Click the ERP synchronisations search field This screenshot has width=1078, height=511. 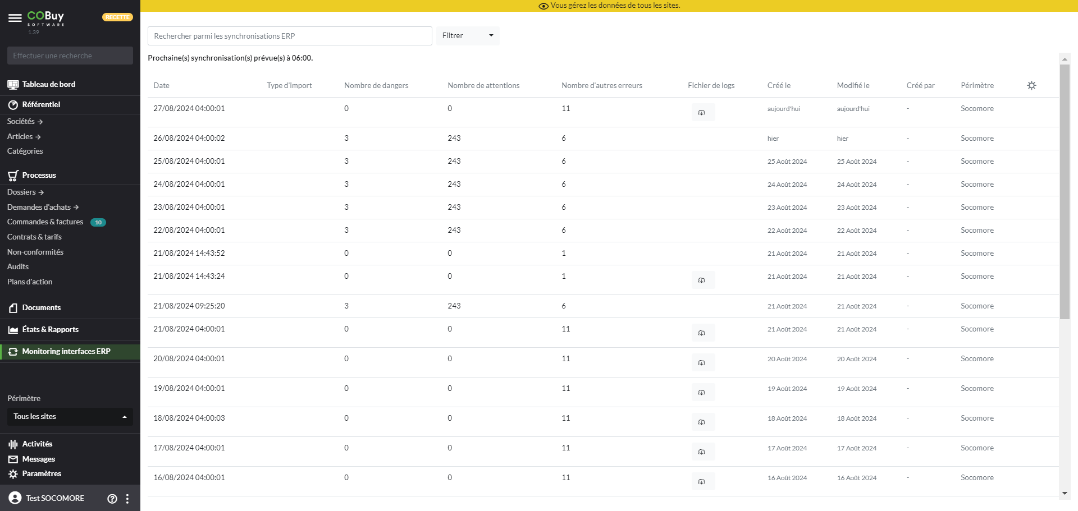pyautogui.click(x=289, y=36)
